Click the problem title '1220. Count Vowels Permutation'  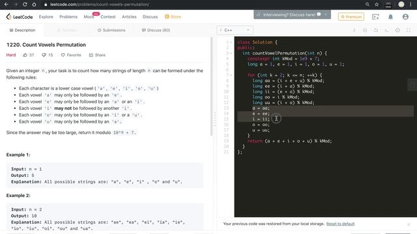tap(46, 45)
